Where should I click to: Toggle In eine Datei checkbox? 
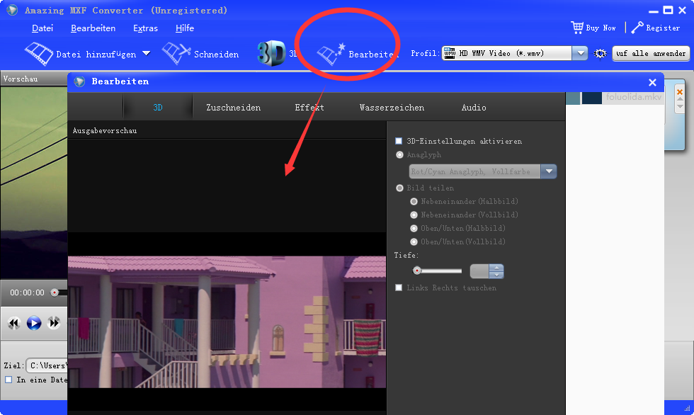coord(8,380)
